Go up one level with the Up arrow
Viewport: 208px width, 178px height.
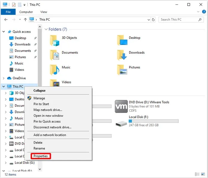(25, 20)
